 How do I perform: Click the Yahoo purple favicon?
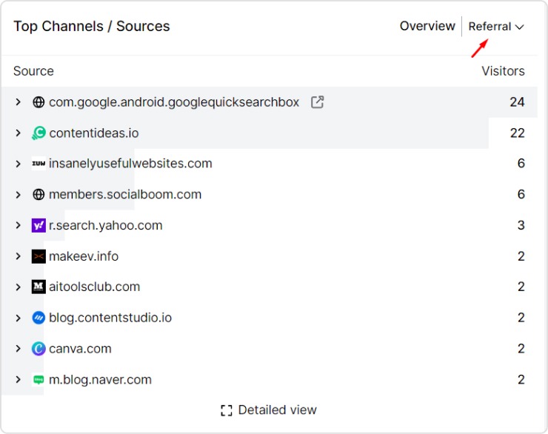39,226
